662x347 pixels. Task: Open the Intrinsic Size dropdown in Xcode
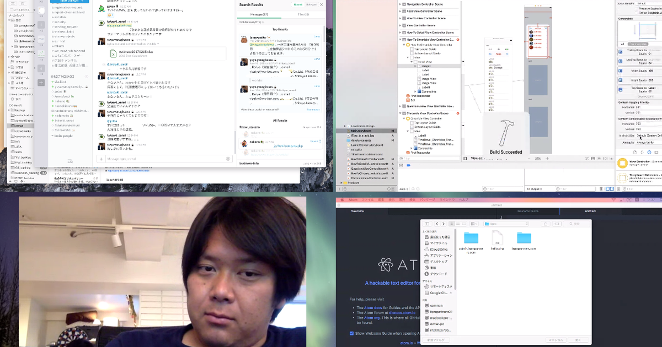[648, 135]
